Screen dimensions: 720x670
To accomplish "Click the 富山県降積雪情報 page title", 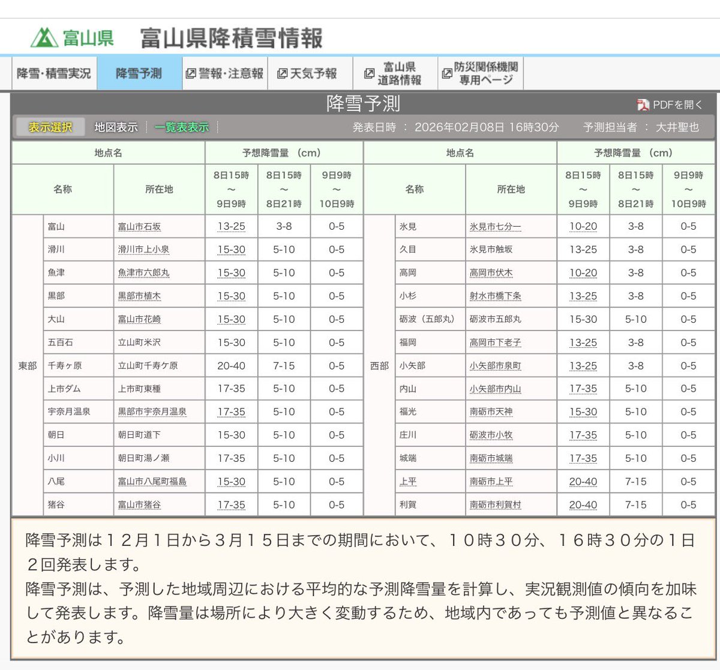I will (230, 37).
